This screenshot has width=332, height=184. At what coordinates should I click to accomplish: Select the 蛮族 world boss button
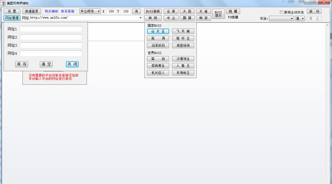[158, 59]
